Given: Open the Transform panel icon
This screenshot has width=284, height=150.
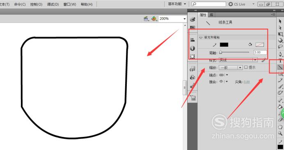Looking at the screenshot, I should pos(192,57).
